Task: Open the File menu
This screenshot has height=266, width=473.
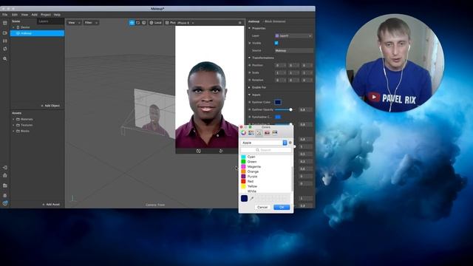Action: tap(5, 15)
